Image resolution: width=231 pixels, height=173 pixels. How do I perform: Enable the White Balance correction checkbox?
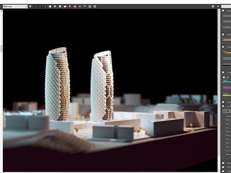click(x=223, y=34)
